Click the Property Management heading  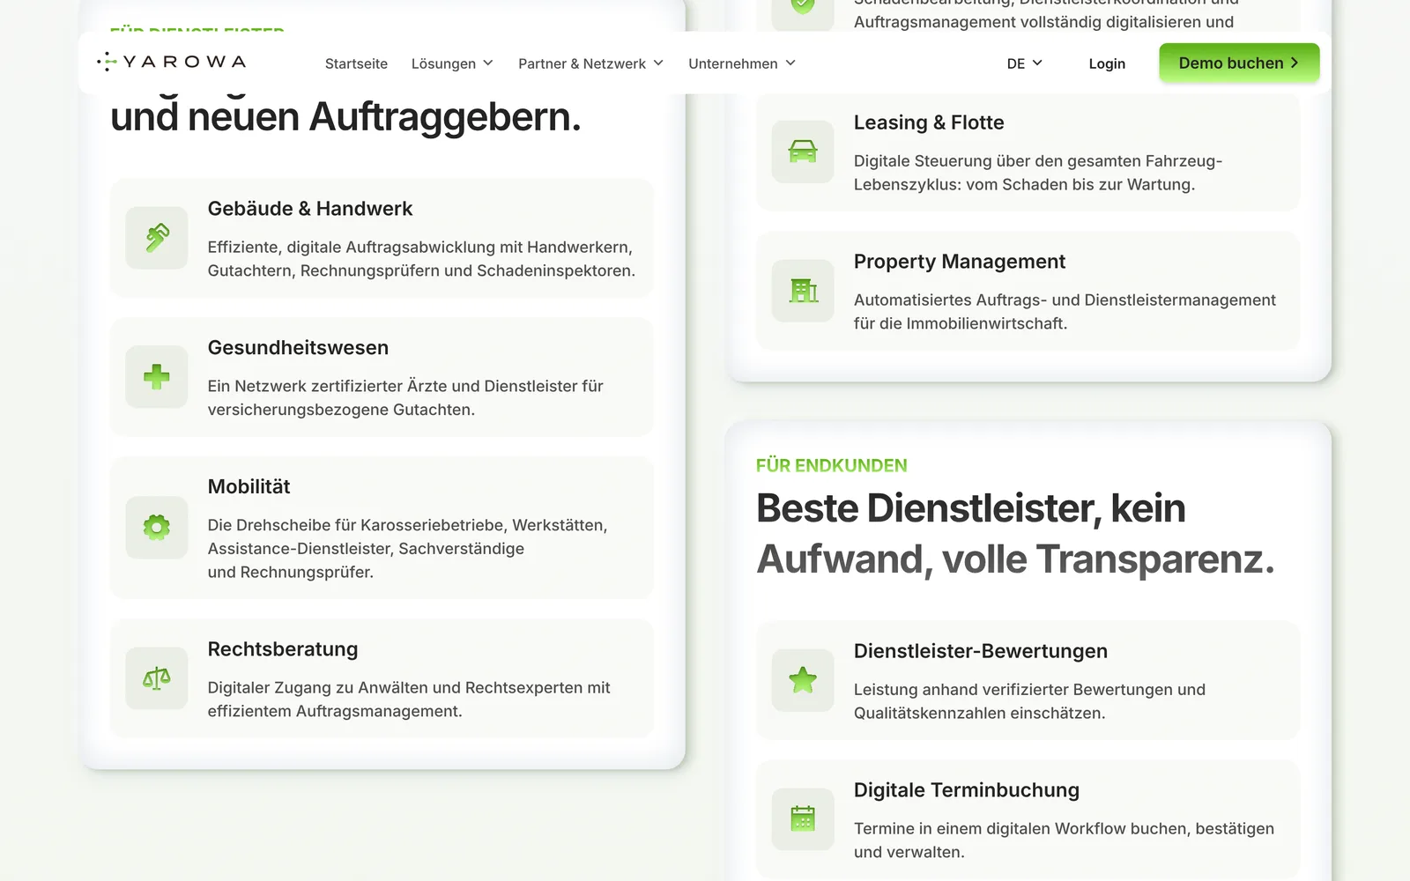point(960,262)
